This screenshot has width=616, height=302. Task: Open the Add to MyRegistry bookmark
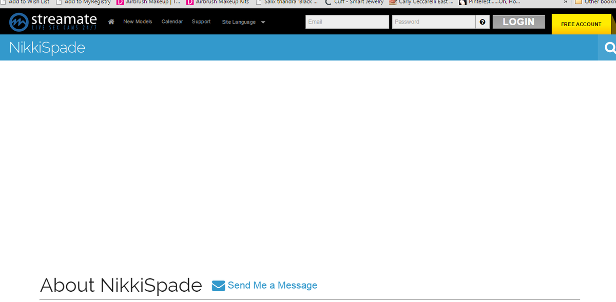(83, 2)
